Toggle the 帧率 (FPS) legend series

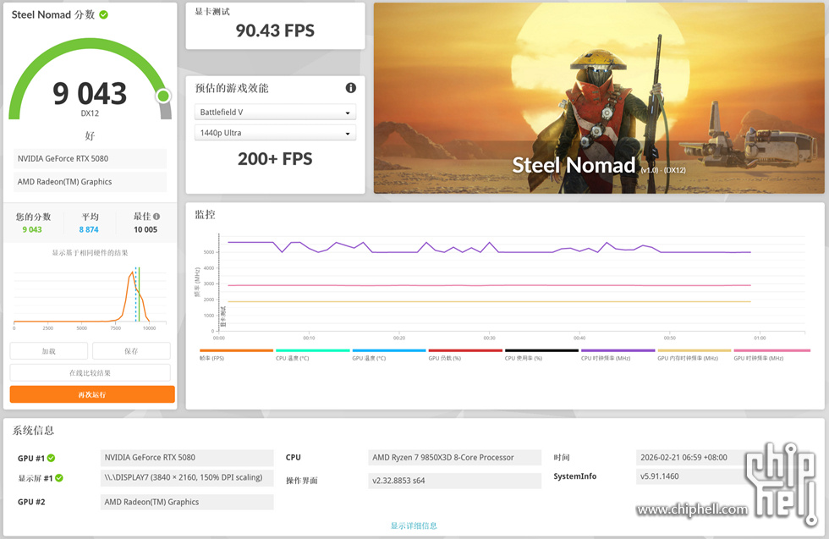(x=236, y=355)
